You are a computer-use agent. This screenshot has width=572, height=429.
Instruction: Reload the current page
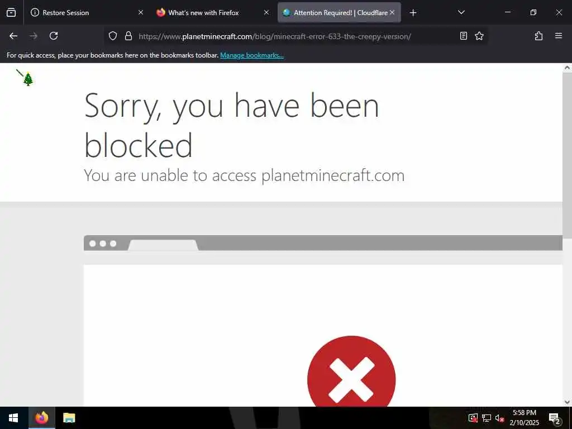tap(54, 36)
